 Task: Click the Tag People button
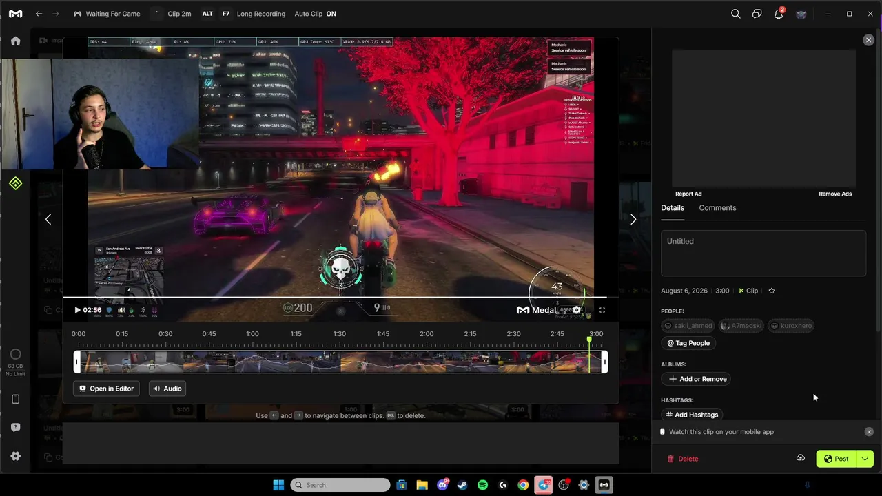pos(688,343)
